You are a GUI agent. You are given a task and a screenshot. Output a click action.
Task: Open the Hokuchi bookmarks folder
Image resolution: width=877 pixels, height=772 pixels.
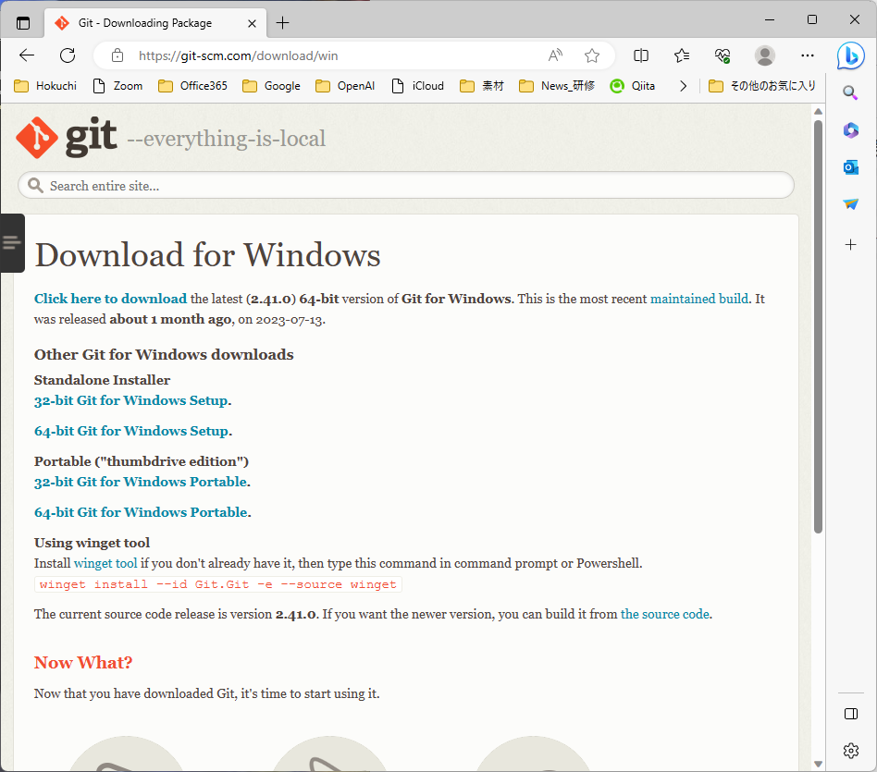[x=45, y=86]
